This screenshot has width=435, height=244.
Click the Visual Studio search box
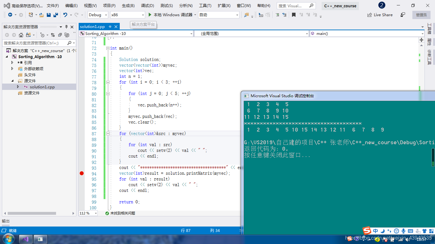[296, 6]
